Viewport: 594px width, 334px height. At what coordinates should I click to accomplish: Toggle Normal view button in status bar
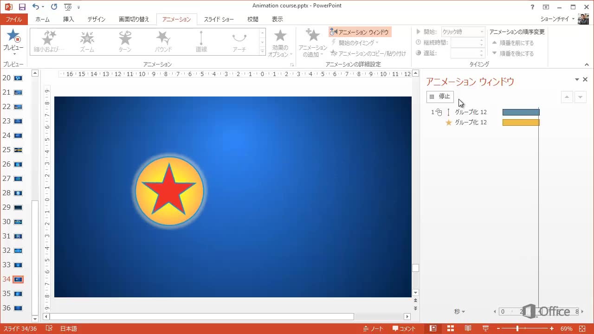(433, 328)
